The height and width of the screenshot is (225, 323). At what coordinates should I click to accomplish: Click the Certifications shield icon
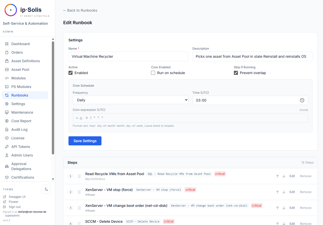7,177
